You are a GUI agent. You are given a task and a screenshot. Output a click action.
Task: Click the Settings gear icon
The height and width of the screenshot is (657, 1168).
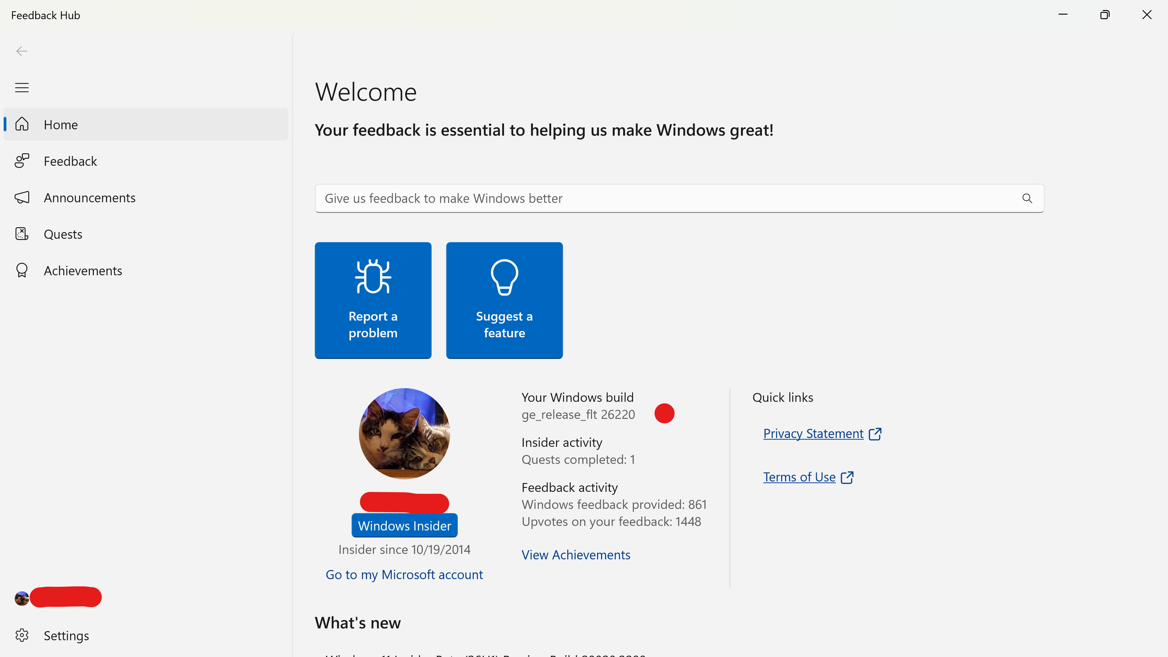(x=22, y=636)
